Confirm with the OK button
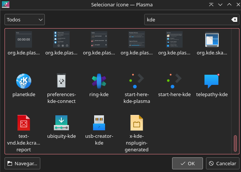This screenshot has height=172, width=241. [x=188, y=163]
